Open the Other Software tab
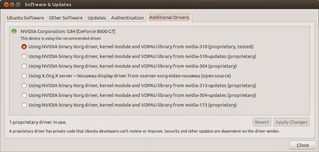Viewport: 319px width, 152px height. 66,18
